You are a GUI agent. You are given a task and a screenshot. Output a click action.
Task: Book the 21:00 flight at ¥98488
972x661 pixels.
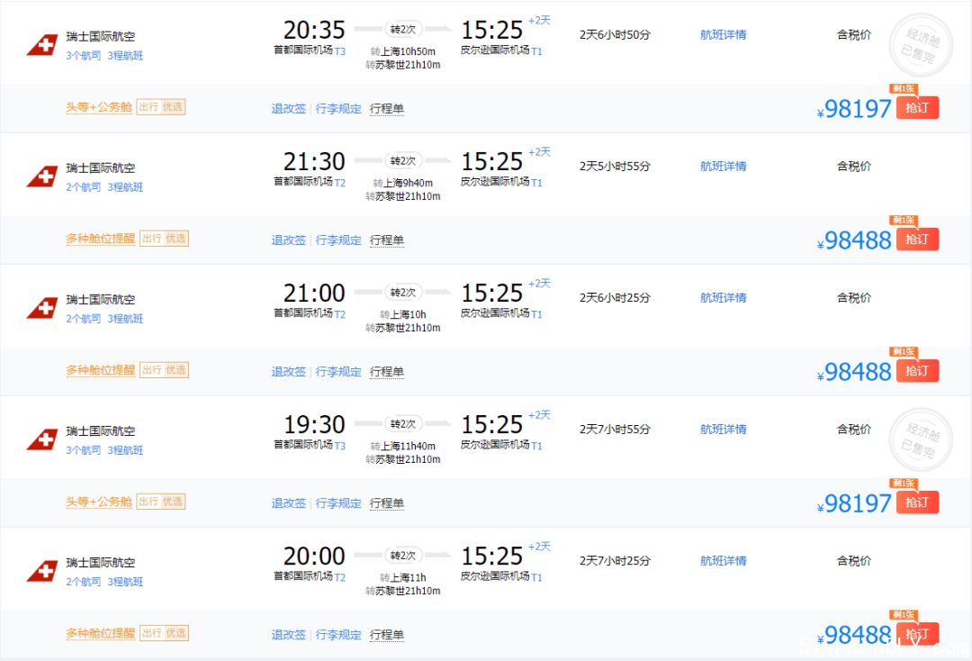(x=917, y=371)
